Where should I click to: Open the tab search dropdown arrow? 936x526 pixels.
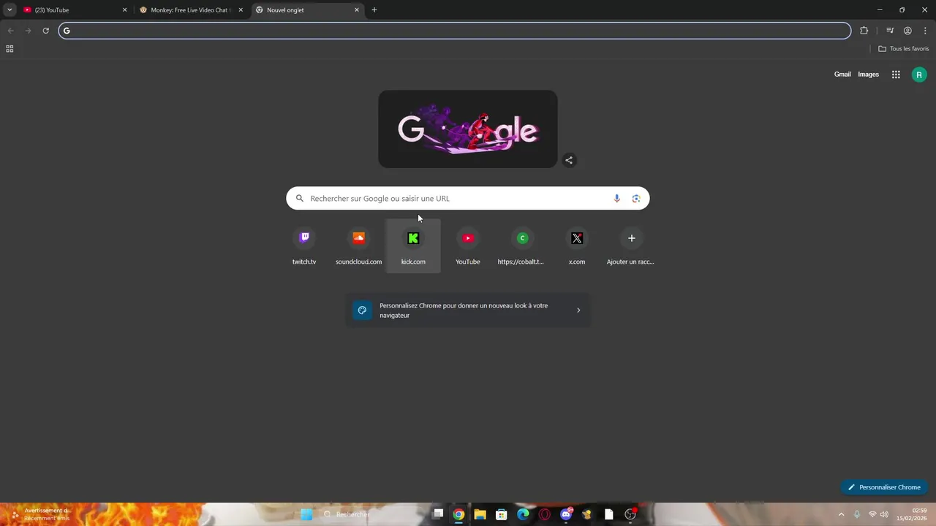tap(10, 10)
